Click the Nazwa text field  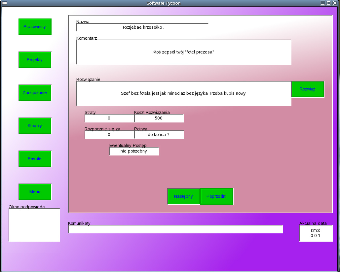(142, 27)
